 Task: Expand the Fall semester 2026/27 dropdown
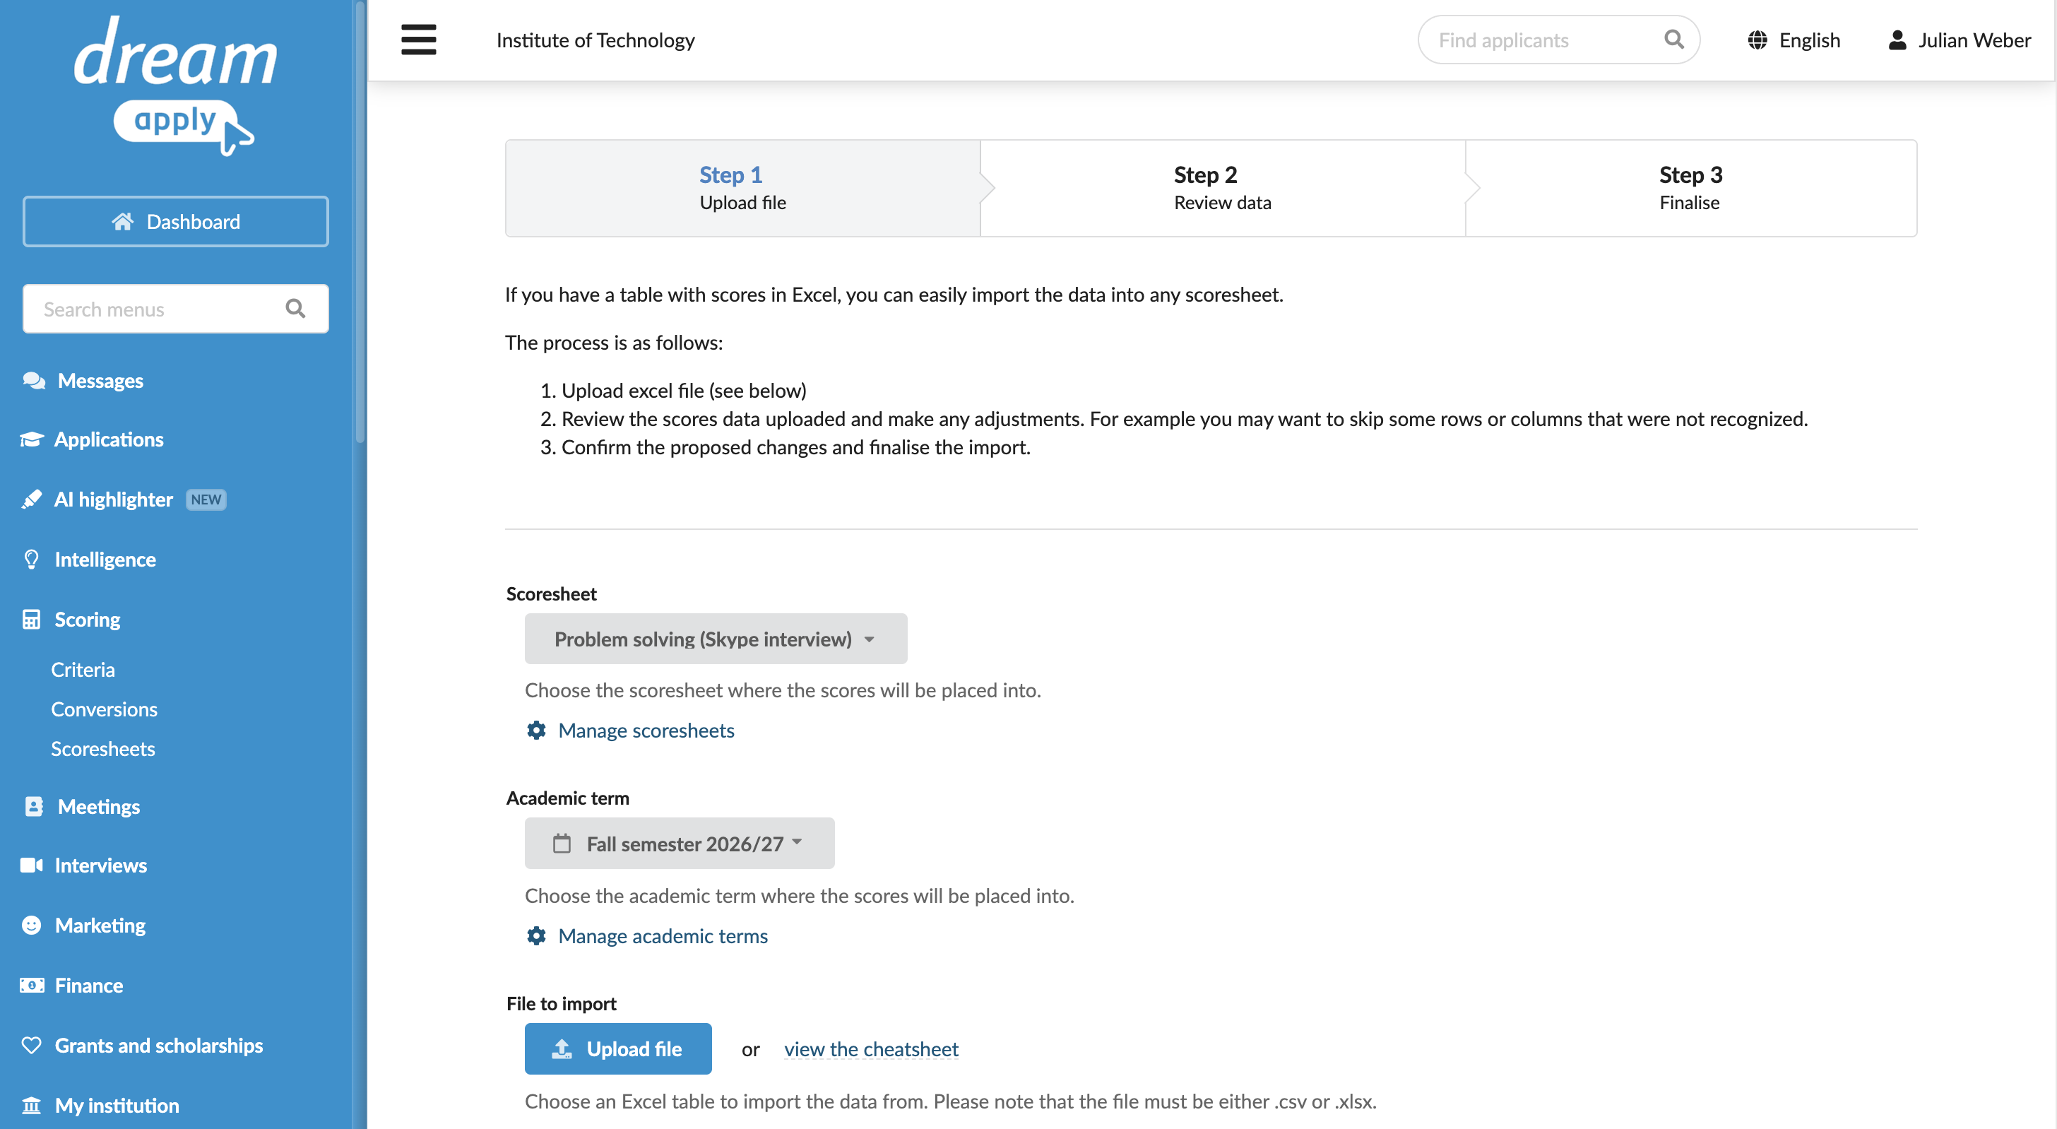point(680,843)
